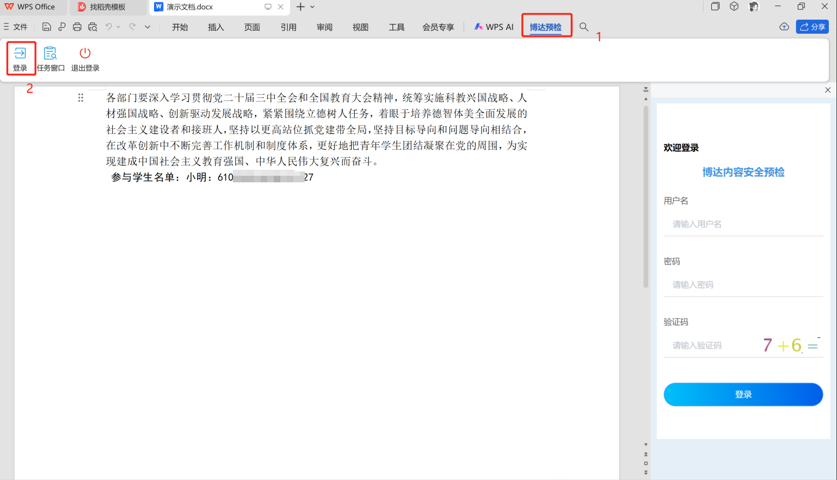The width and height of the screenshot is (837, 480).
Task: Click the print icon
Action: click(x=77, y=27)
